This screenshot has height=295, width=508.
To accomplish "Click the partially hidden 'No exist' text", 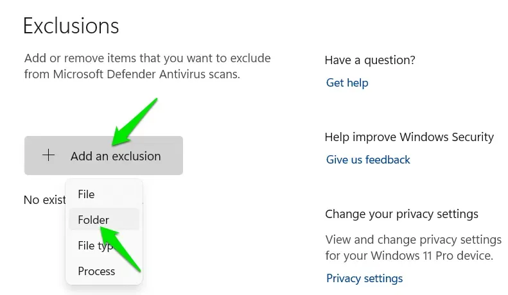I will [x=44, y=200].
